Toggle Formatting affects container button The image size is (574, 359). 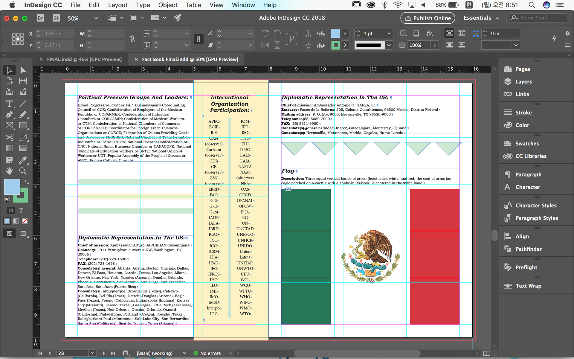tap(10, 210)
